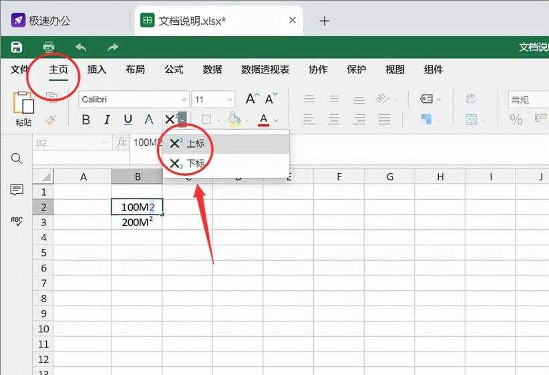Apply the red font color swatch

tap(263, 120)
